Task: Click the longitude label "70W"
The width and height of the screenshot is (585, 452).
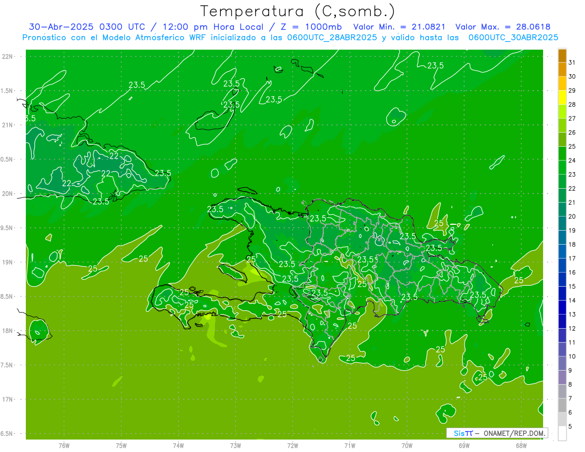Action: tap(407, 446)
